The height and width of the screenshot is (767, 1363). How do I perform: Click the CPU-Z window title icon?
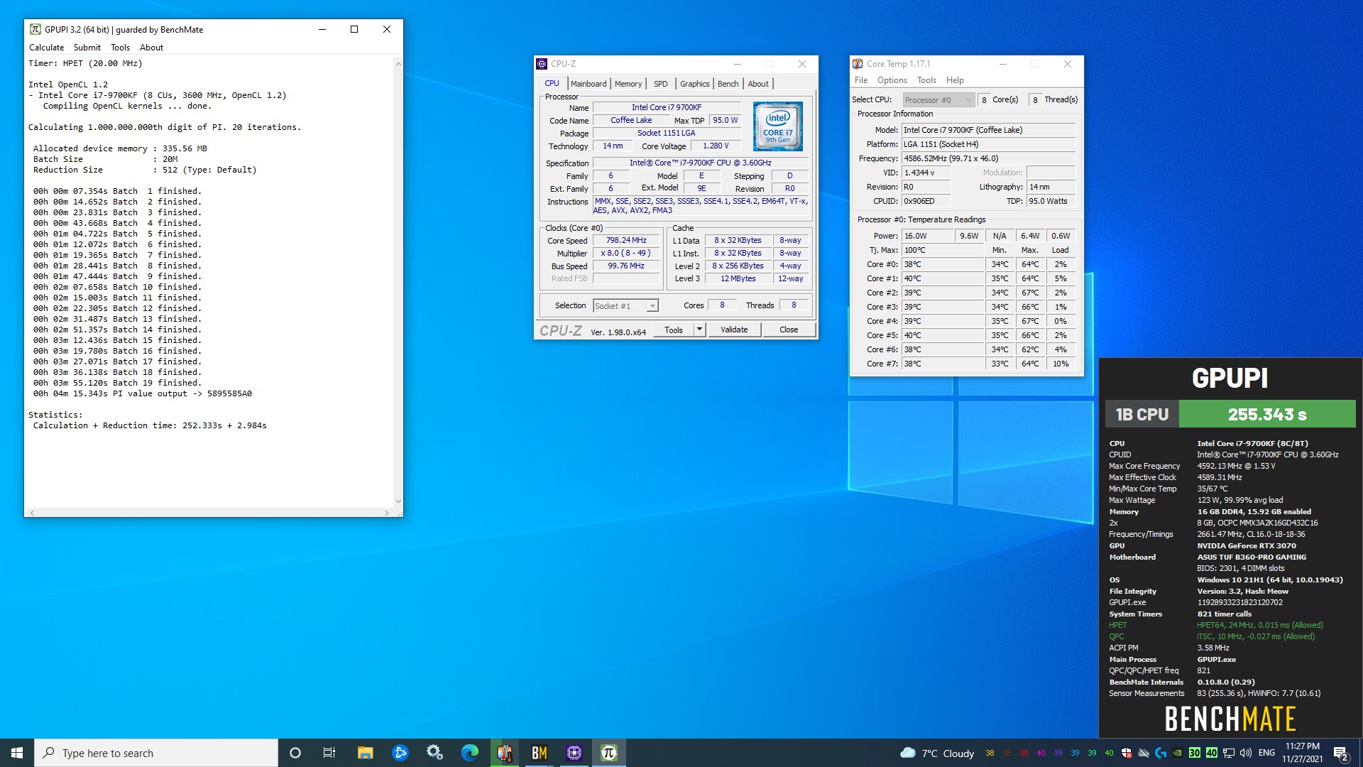coord(542,64)
